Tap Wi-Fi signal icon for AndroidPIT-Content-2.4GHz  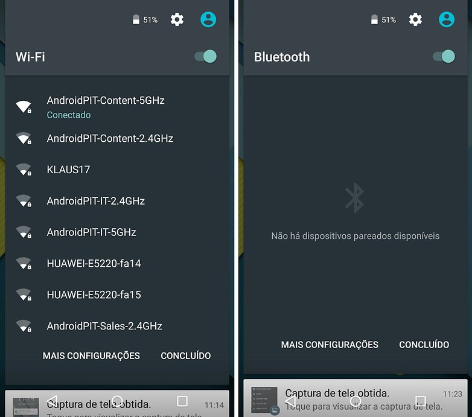pyautogui.click(x=24, y=138)
